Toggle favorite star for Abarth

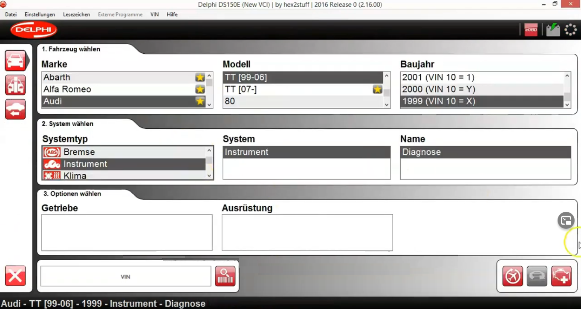click(x=200, y=77)
